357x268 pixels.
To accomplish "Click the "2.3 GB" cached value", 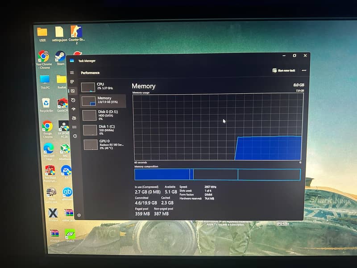I will pos(167,203).
